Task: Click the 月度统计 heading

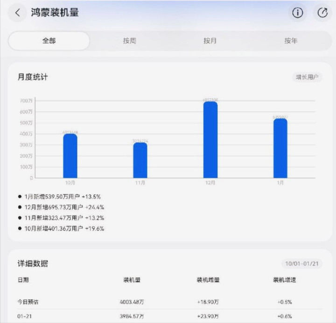Action: pyautogui.click(x=33, y=77)
